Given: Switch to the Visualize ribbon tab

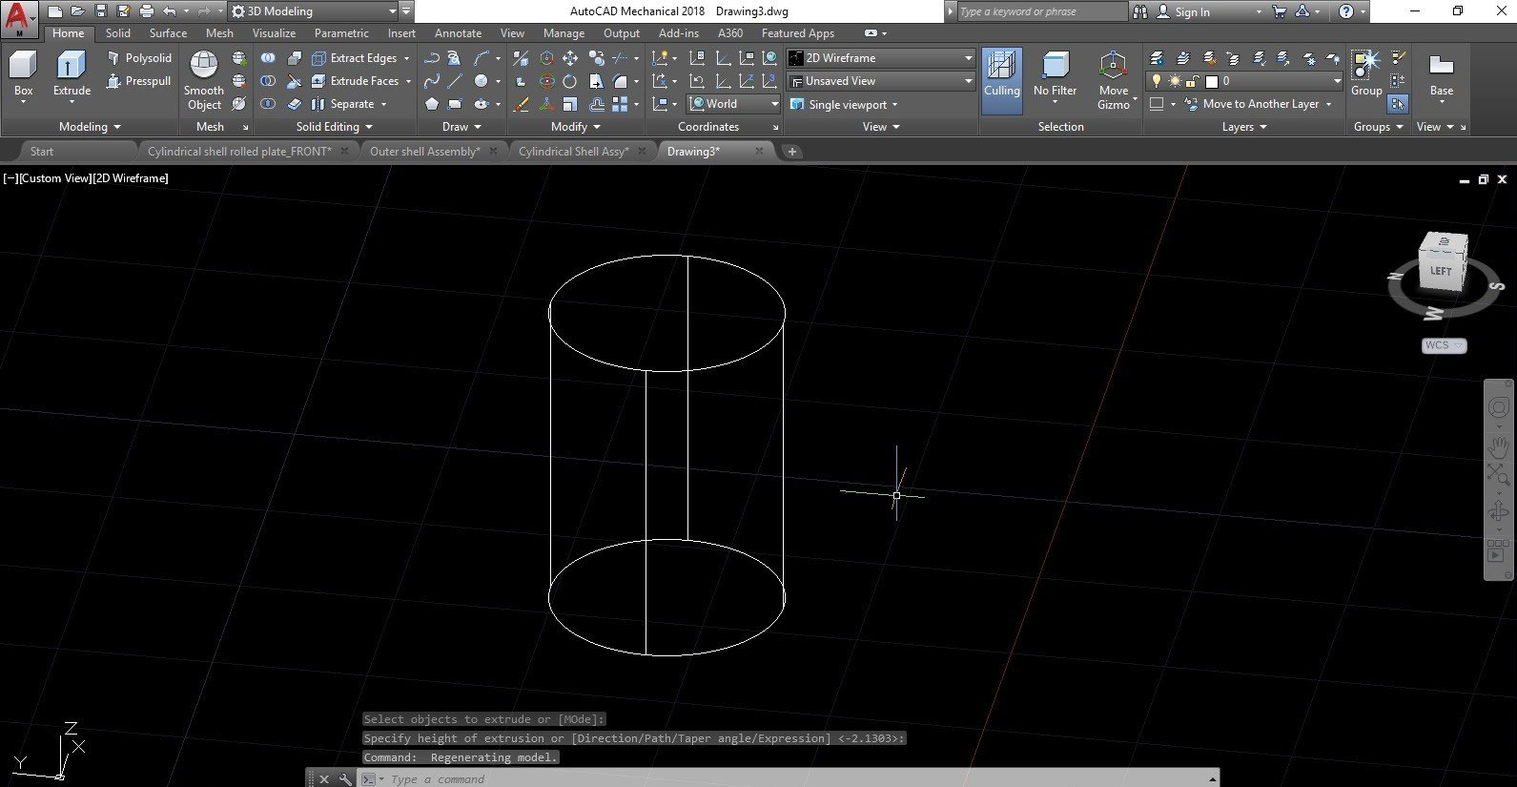Looking at the screenshot, I should [x=274, y=33].
